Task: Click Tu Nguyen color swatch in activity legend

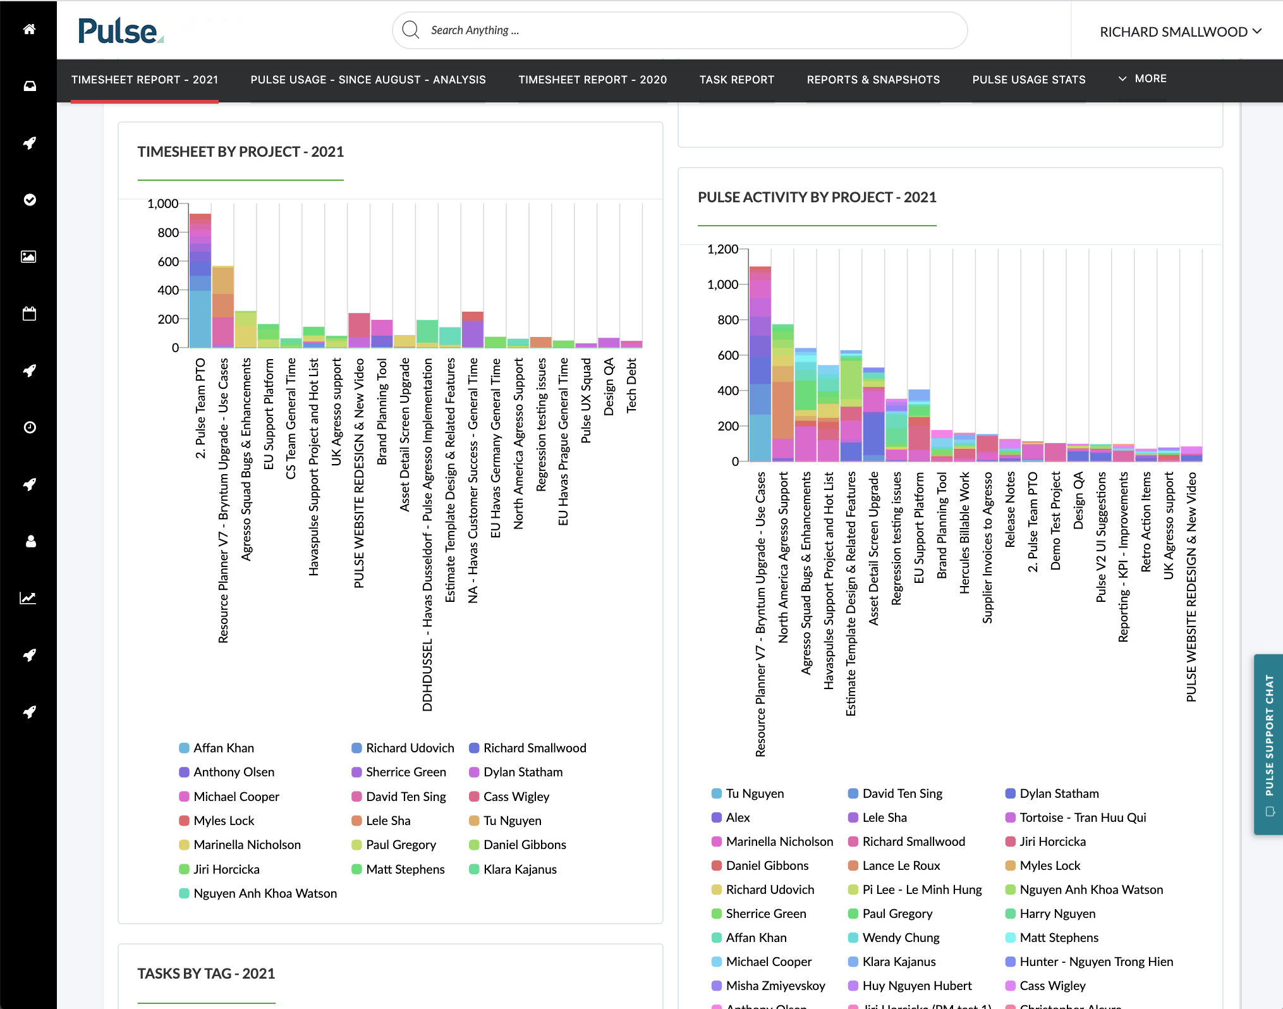Action: pos(717,793)
